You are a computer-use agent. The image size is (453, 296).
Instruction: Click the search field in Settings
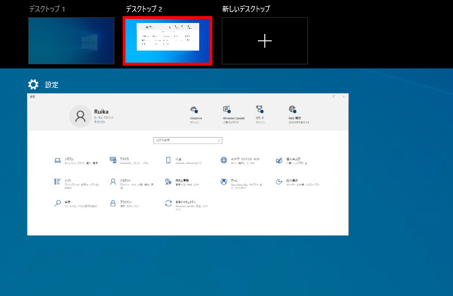pyautogui.click(x=188, y=140)
